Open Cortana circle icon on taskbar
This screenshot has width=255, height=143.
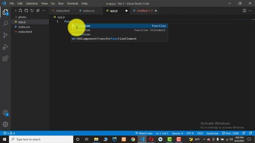click(x=78, y=139)
